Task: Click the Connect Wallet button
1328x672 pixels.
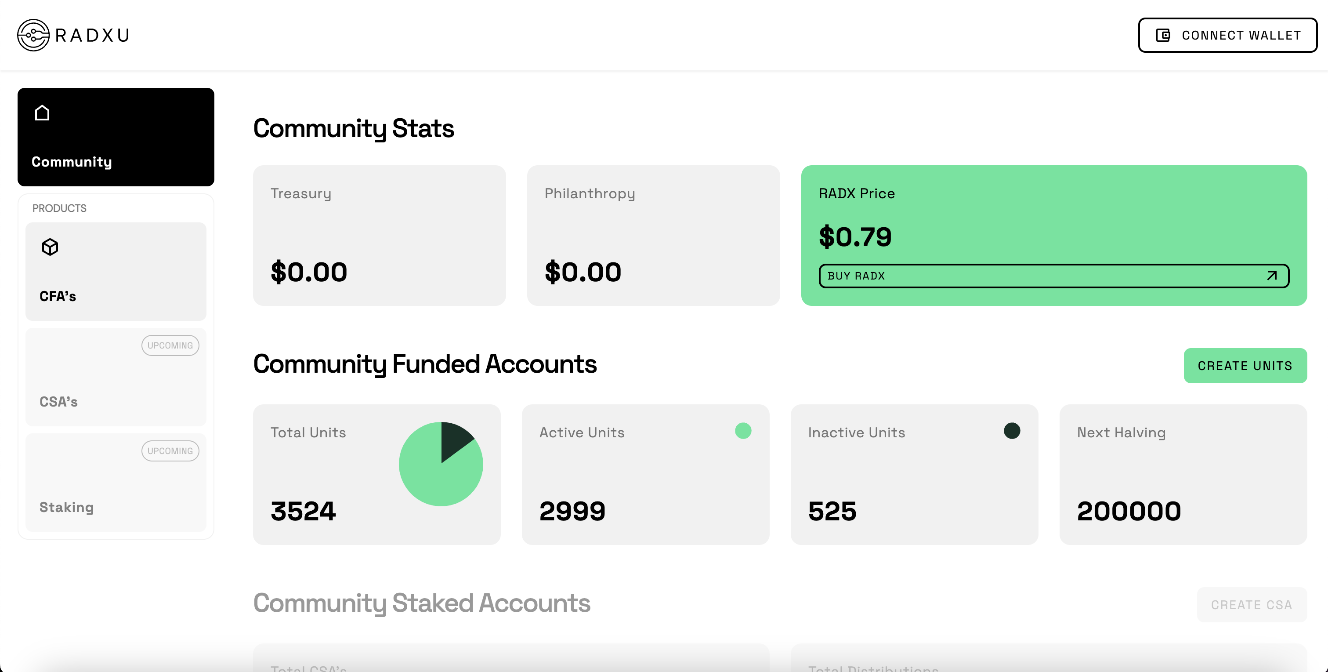Action: 1227,35
